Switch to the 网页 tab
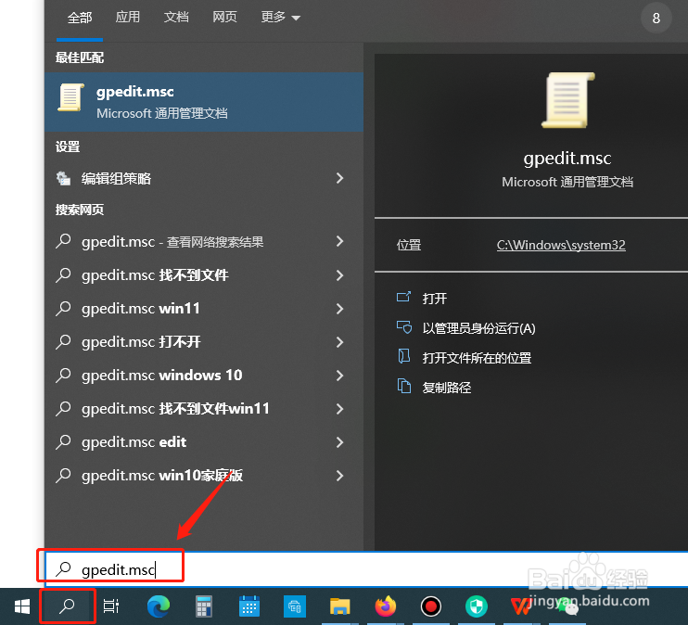The height and width of the screenshot is (625, 688). [x=224, y=17]
